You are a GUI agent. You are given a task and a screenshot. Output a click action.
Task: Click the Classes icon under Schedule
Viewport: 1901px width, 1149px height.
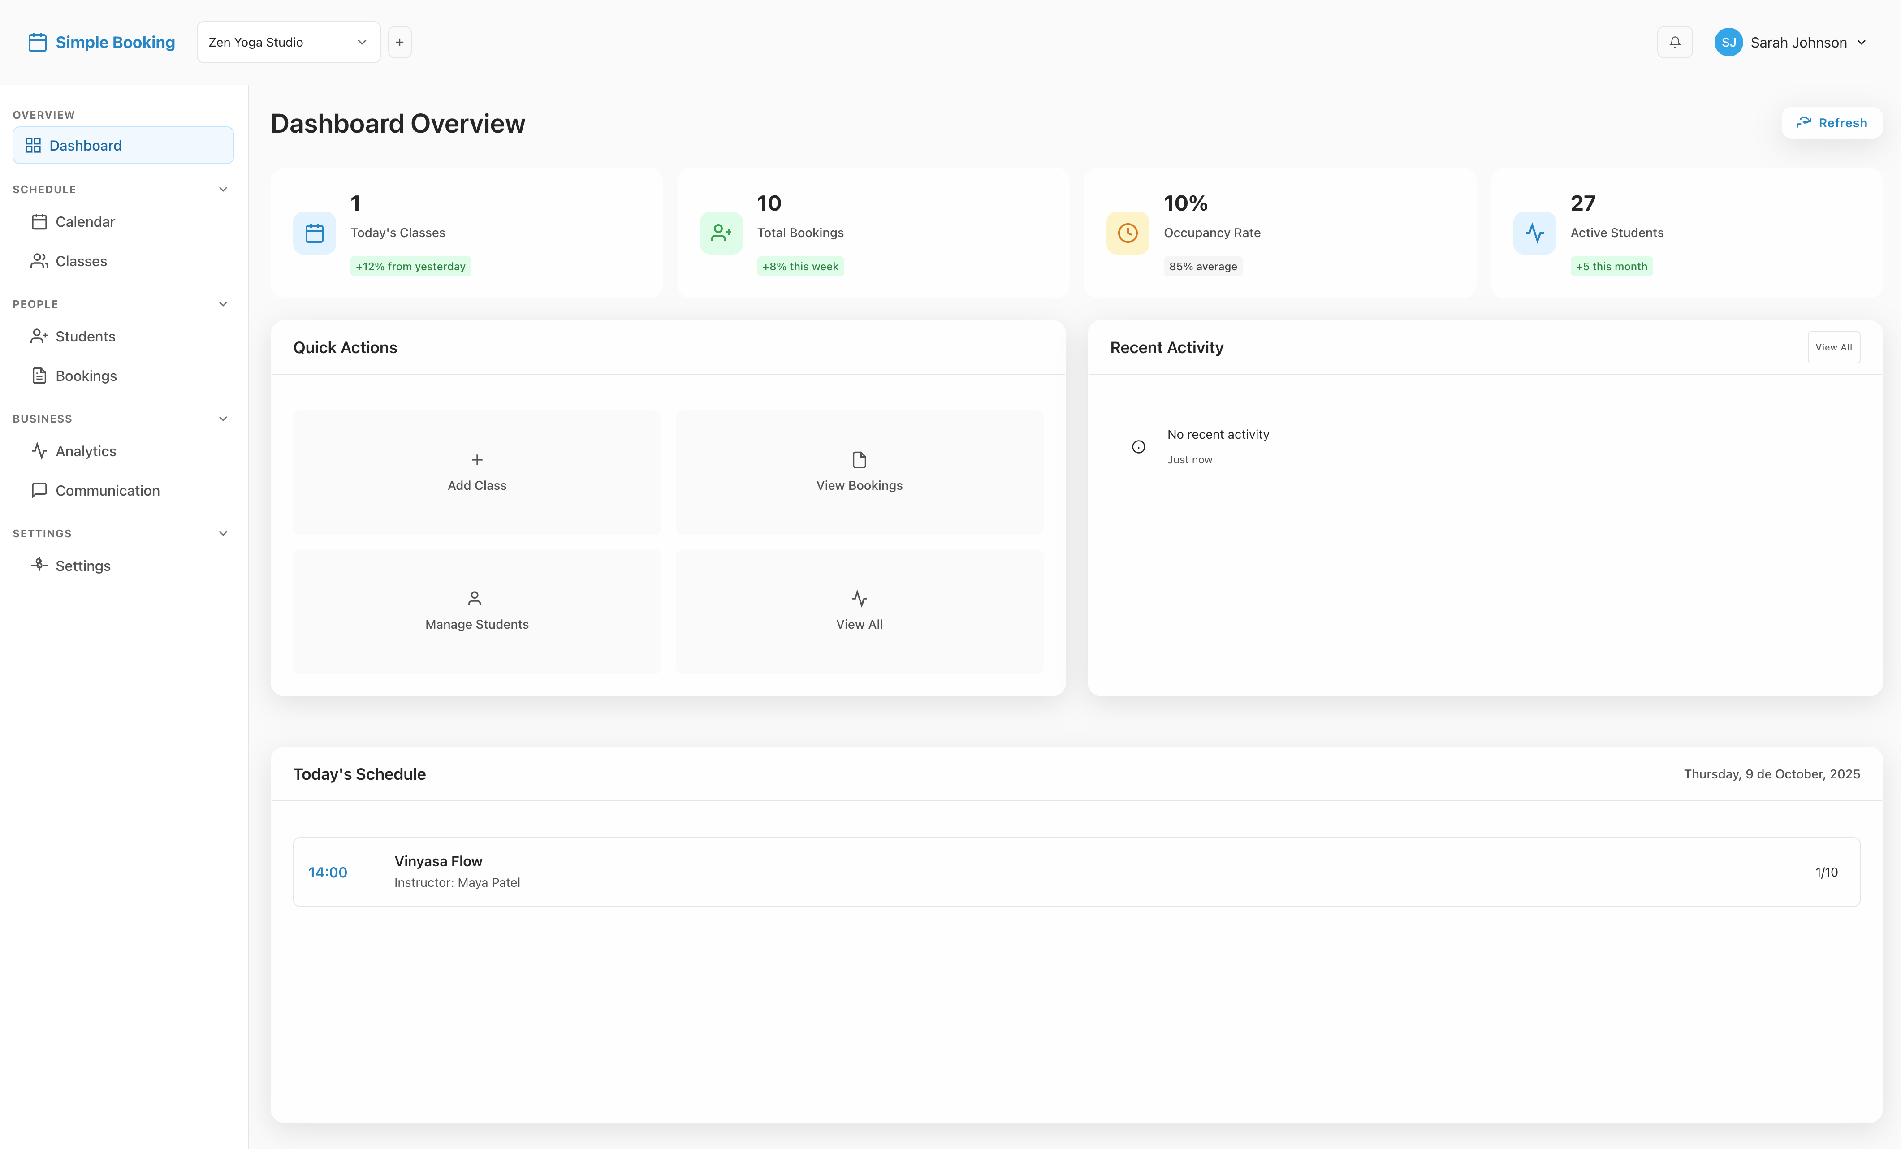[x=39, y=261]
